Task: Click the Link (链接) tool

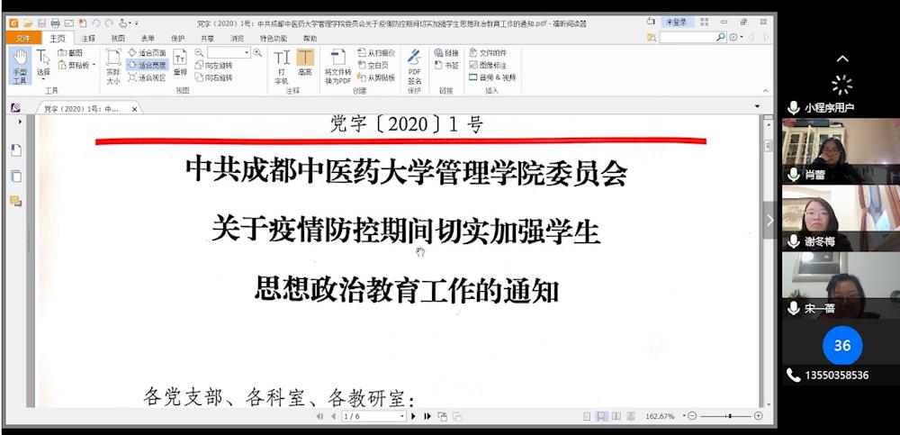Action: pos(446,52)
